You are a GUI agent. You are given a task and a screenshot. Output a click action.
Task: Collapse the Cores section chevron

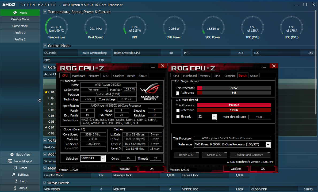(x=45, y=67)
